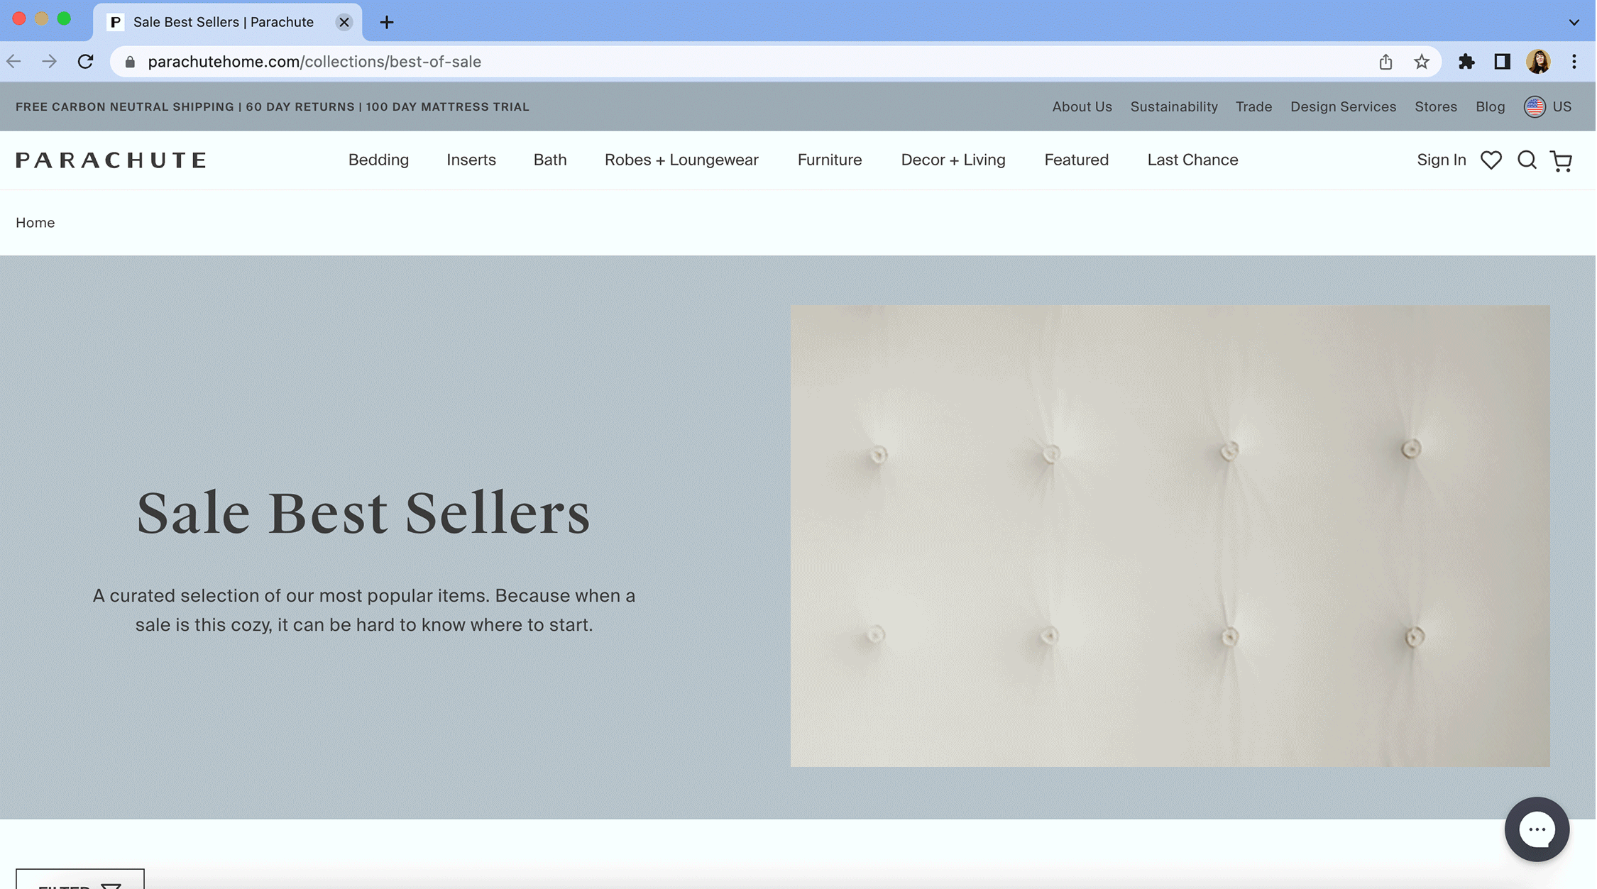Click the Parachute logo
The image size is (1597, 889).
(x=111, y=160)
